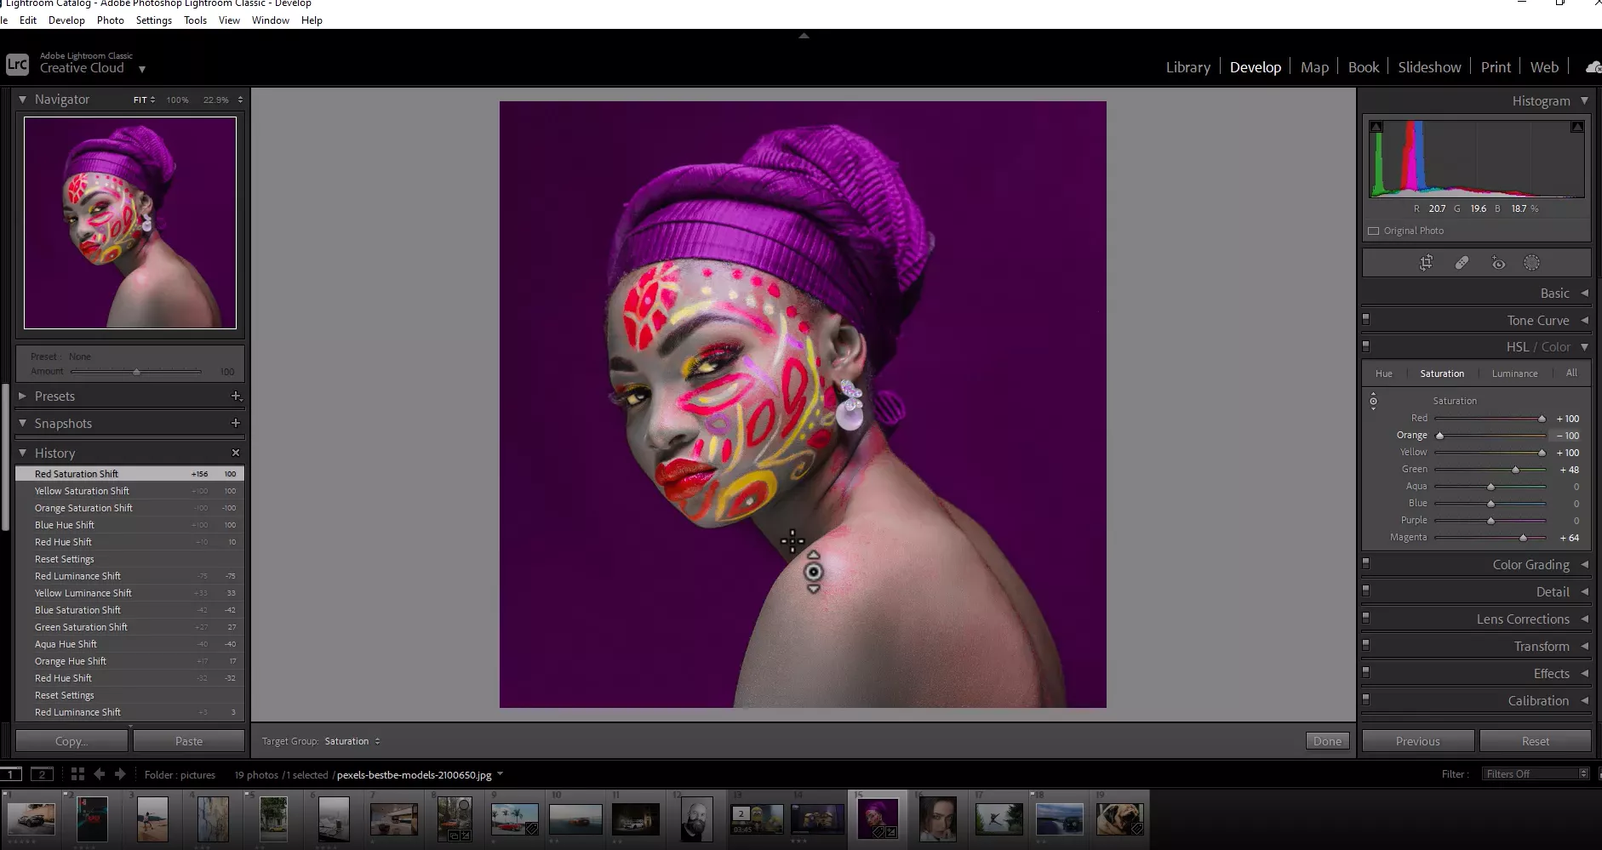
Task: Open cloud sync status icon
Action: 1593,66
